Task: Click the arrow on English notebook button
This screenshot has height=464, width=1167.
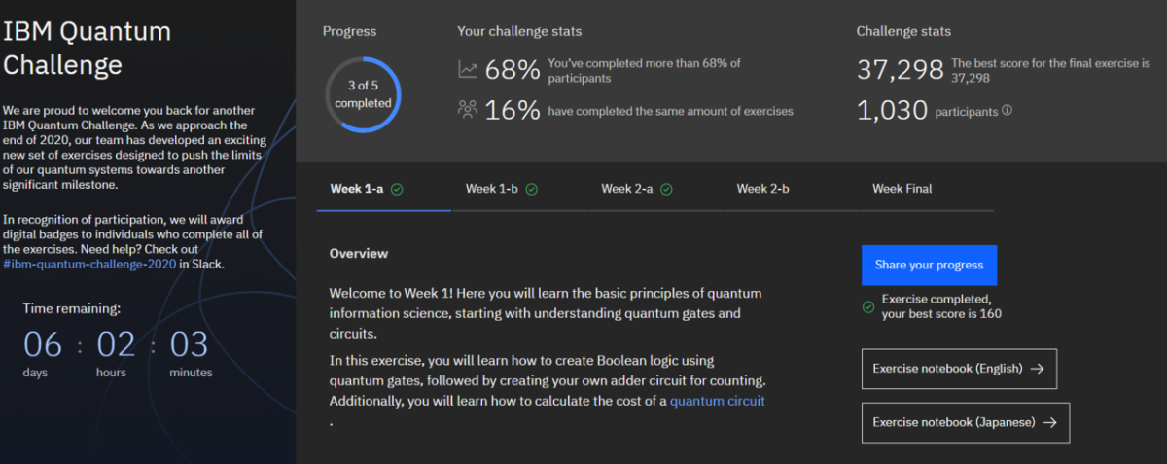Action: 1037,369
